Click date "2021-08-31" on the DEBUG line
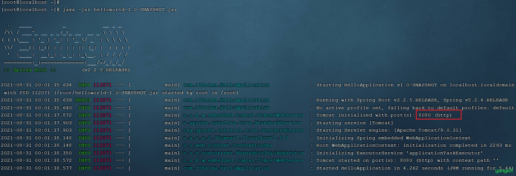Viewport: 516px width, 176px height. click(16, 100)
